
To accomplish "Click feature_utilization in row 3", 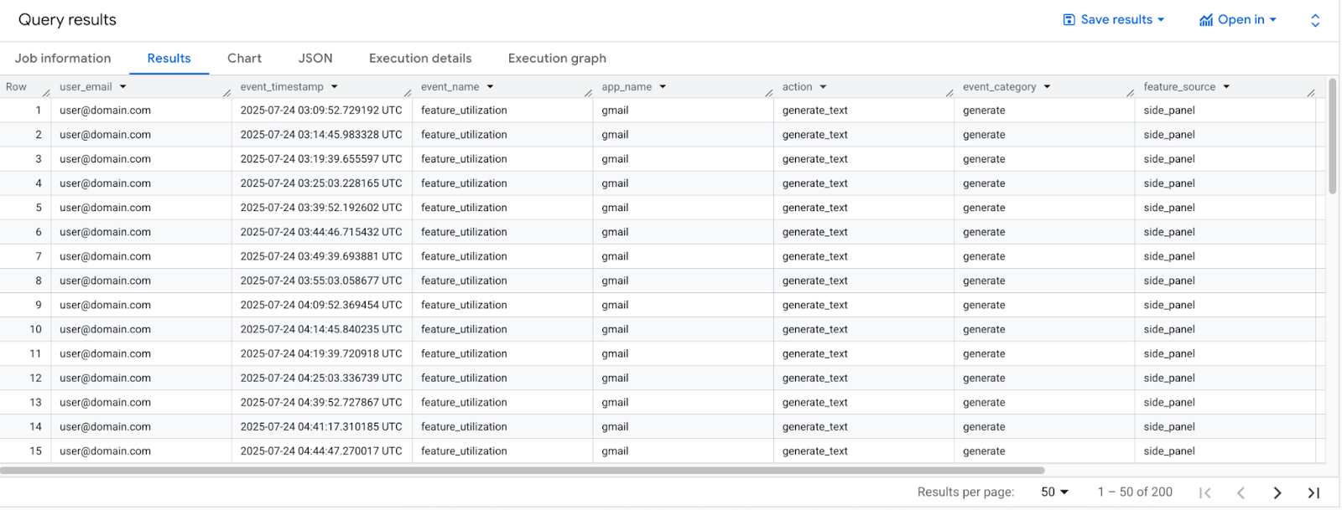I will [464, 159].
